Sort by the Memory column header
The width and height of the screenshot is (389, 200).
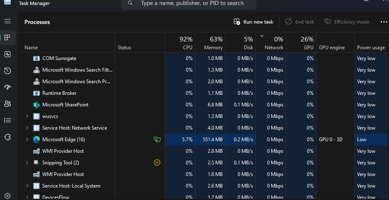(x=210, y=43)
